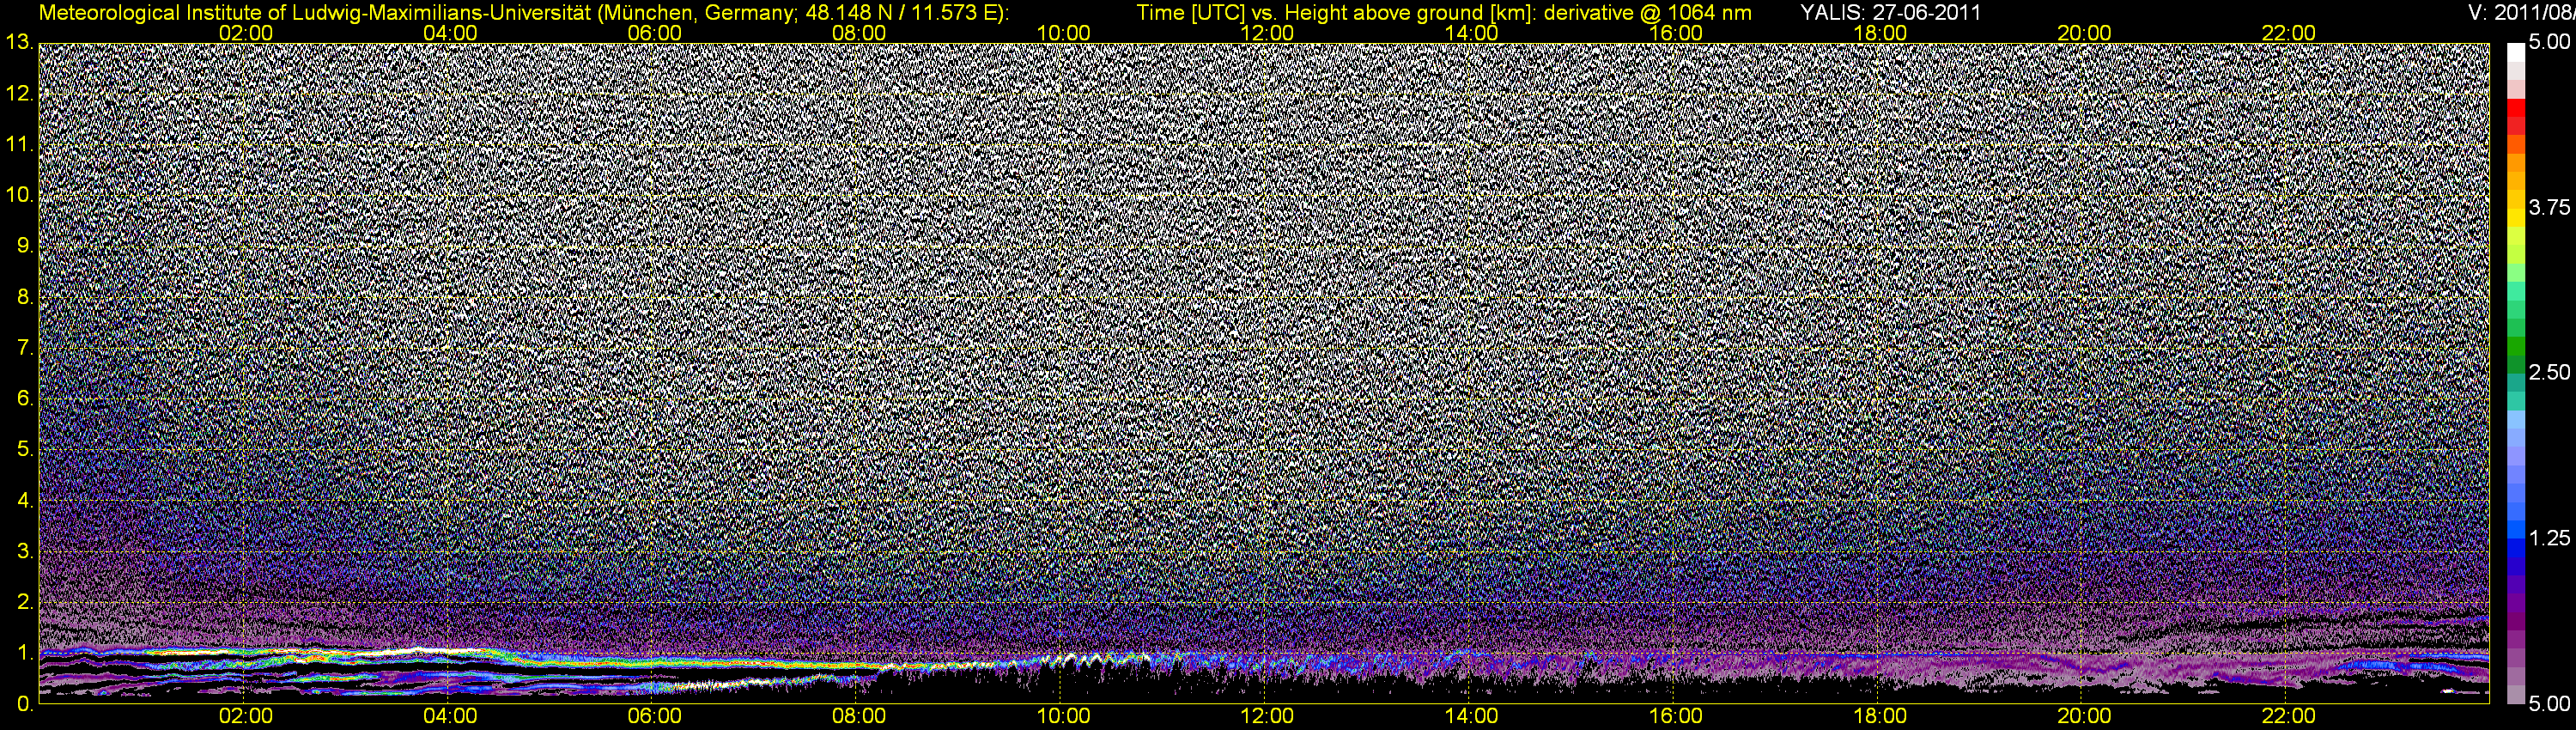Choose 16:00 on the bottom time axis
The width and height of the screenshot is (2576, 730).
[x=1676, y=717]
